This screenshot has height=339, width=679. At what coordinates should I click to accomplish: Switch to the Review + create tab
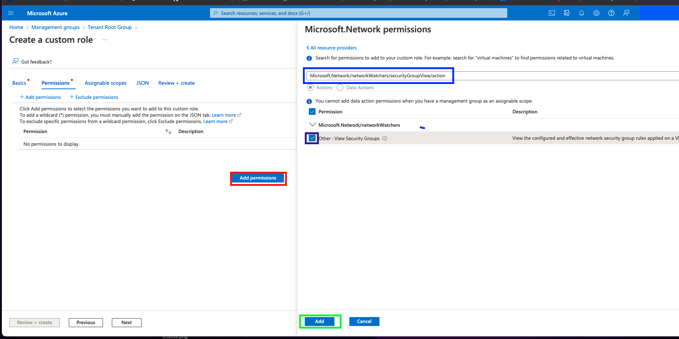177,83
